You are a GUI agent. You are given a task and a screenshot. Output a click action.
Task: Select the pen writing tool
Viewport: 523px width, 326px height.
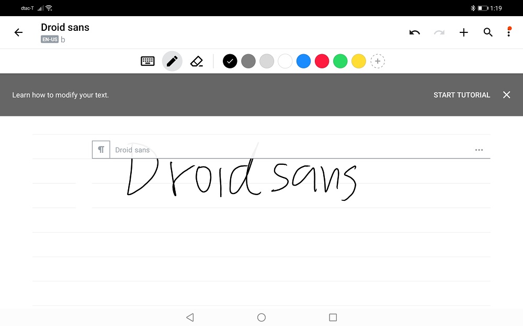172,61
